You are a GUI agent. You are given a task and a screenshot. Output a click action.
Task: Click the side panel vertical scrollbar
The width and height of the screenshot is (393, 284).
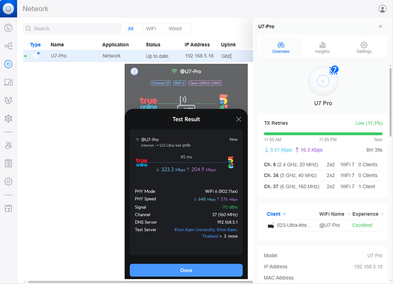coord(391,102)
